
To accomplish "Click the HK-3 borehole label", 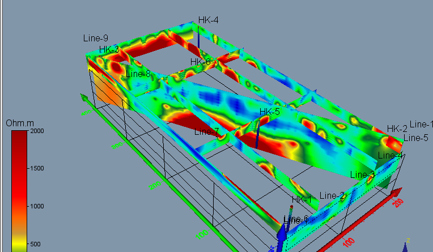I will tap(109, 50).
